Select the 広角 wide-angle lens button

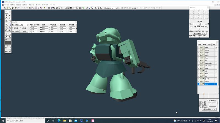[x=195, y=27]
